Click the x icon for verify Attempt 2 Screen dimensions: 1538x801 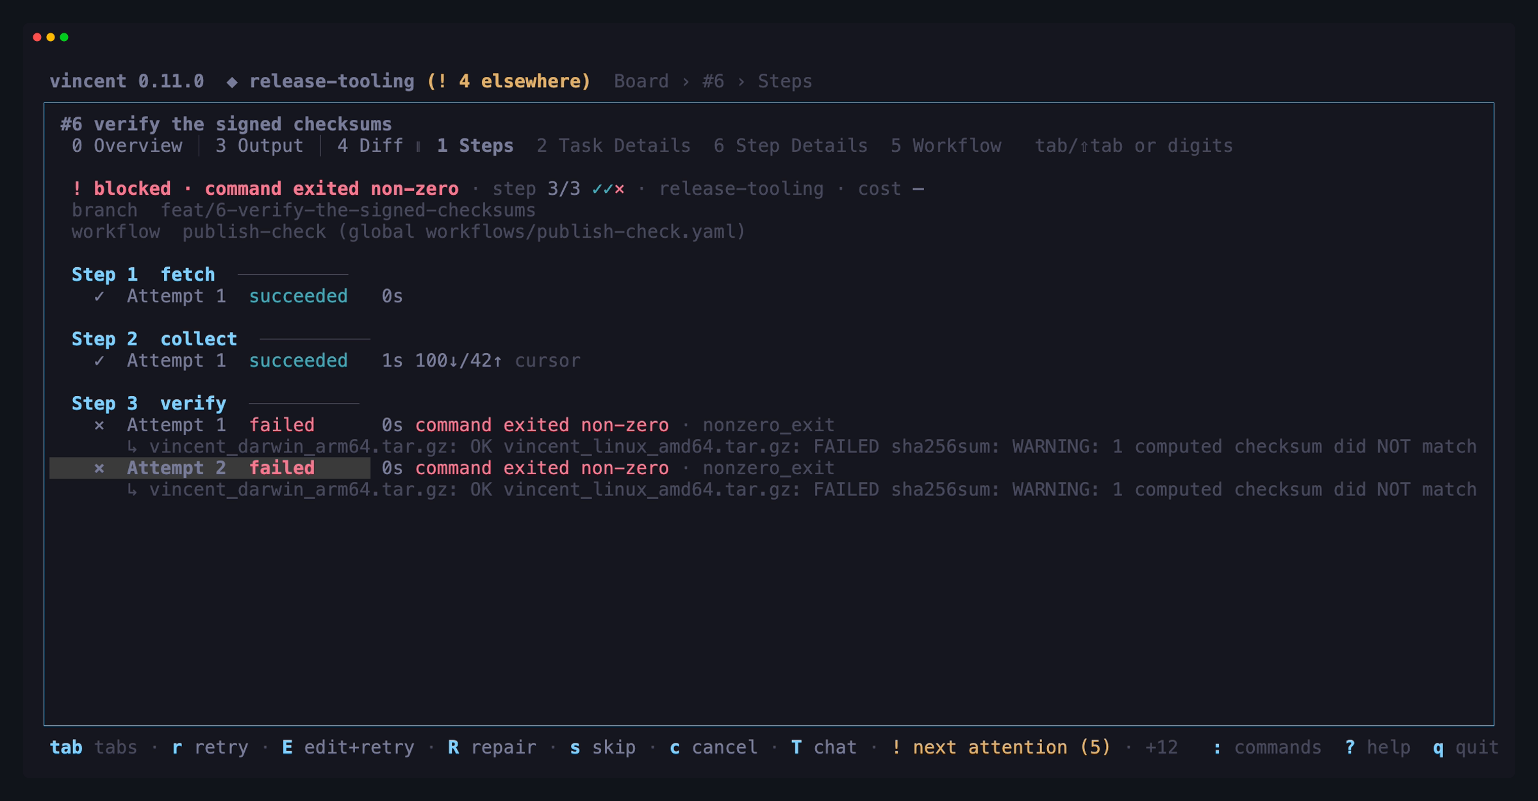[99, 468]
